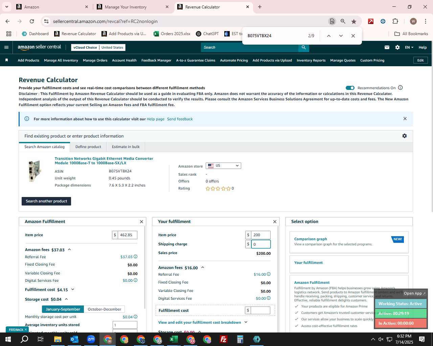Expand Fulfillment cost $4.15 section
This screenshot has height=346, width=433.
click(x=73, y=290)
